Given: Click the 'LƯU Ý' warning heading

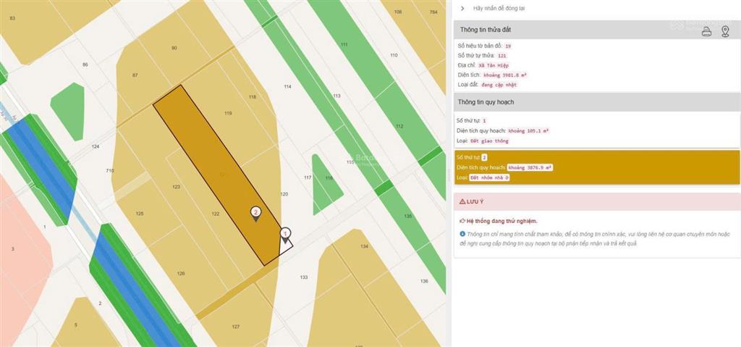Looking at the screenshot, I should 475,201.
